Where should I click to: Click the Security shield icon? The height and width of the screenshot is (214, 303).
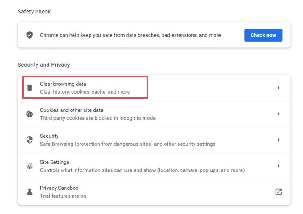click(29, 140)
